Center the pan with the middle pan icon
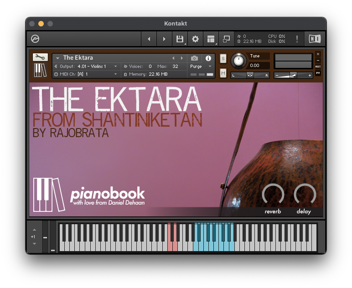The image size is (352, 288). click(250, 75)
